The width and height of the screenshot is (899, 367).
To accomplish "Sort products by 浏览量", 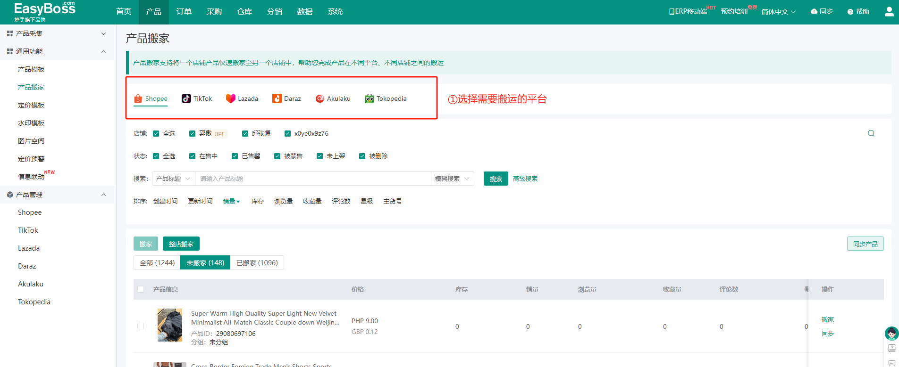I will pyautogui.click(x=284, y=201).
